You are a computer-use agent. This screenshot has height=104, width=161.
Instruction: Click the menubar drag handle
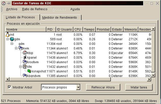pyautogui.click(x=2, y=9)
